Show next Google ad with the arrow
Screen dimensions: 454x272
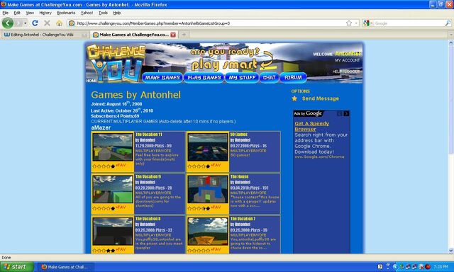coord(346,113)
